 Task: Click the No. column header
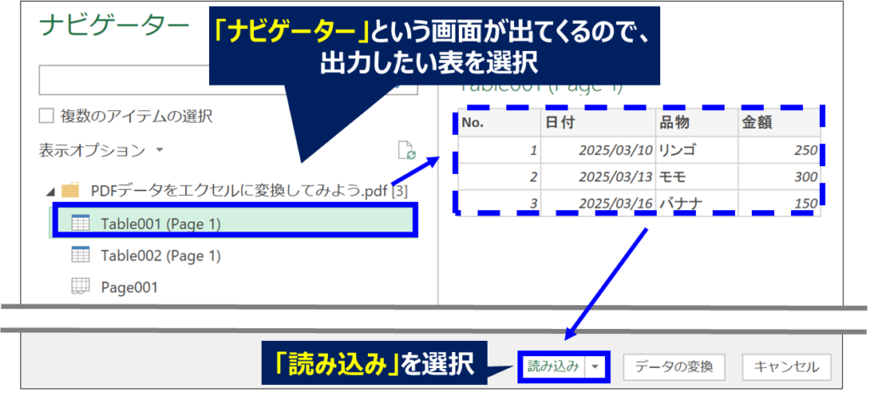click(500, 123)
